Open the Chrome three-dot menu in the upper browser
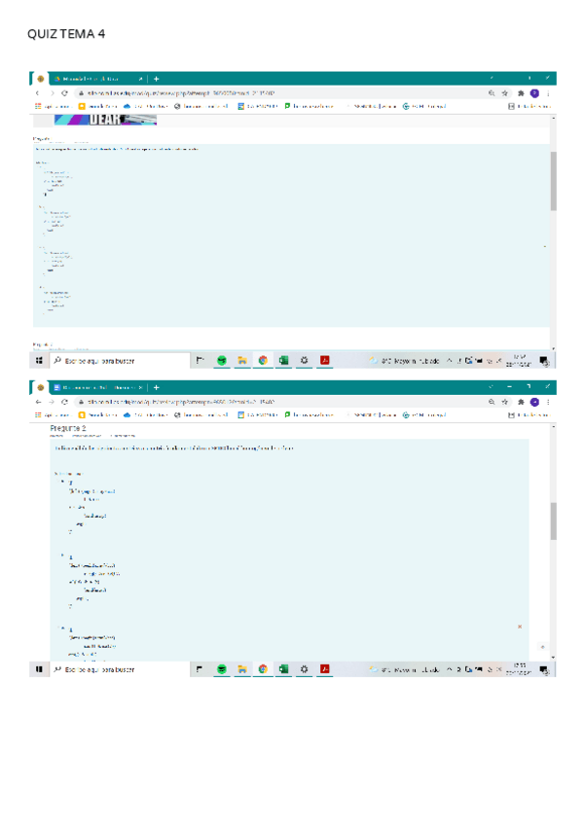Image resolution: width=584 pixels, height=825 pixels. click(548, 93)
